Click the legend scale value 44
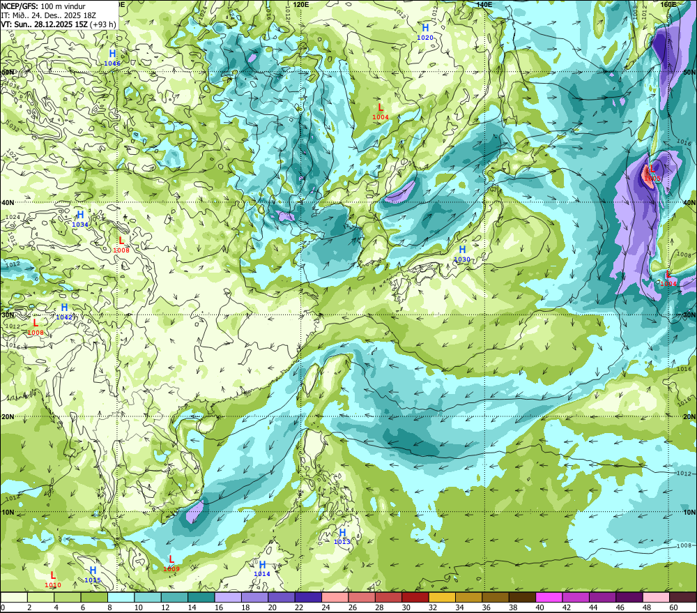Viewport: 697px width, 613px height. click(x=593, y=607)
